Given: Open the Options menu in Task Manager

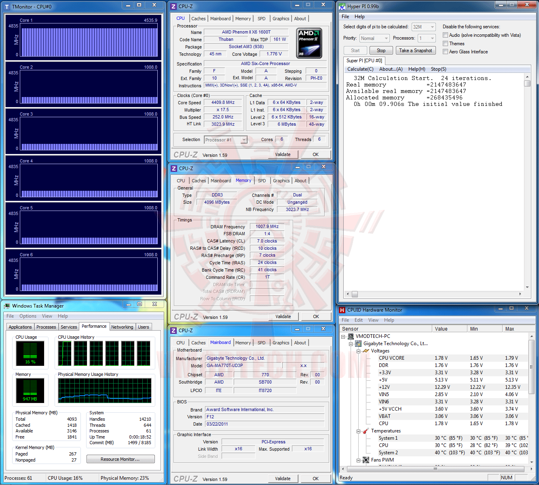Looking at the screenshot, I should pos(28,316).
